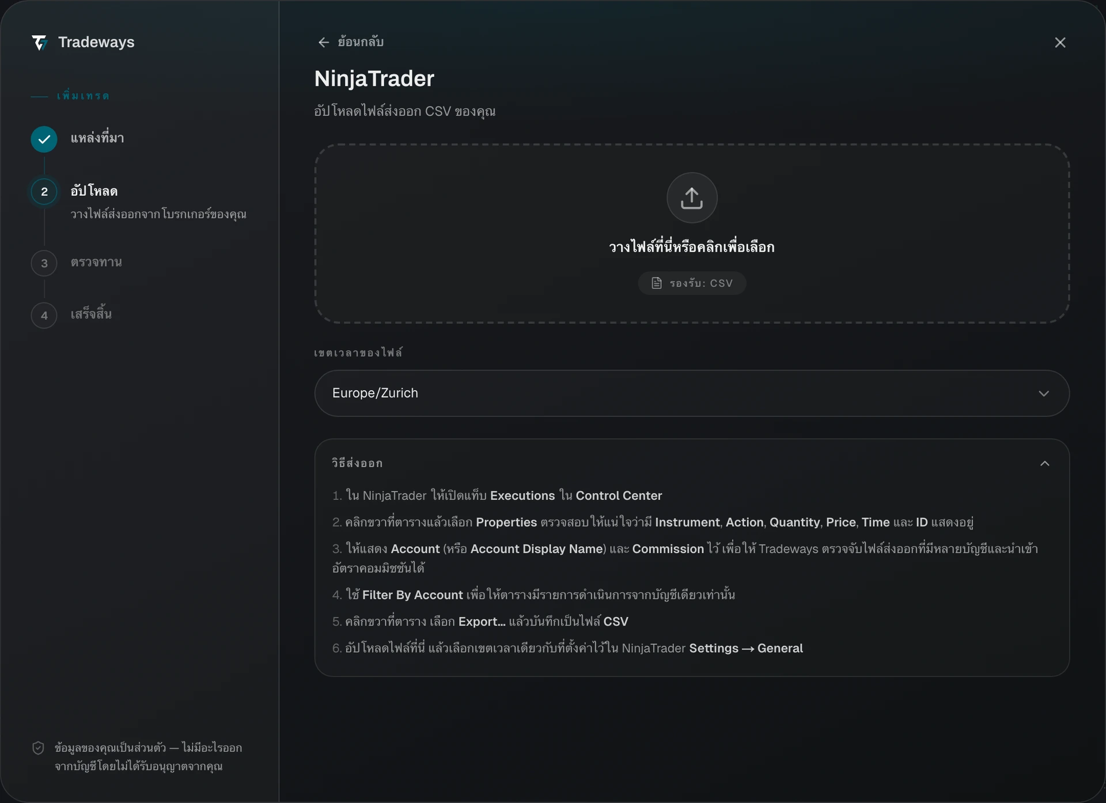The image size is (1106, 803).
Task: Click วางไฟล์ส่งออกจากโบรกเกอร์ของคุณ step description
Action: [x=158, y=214]
